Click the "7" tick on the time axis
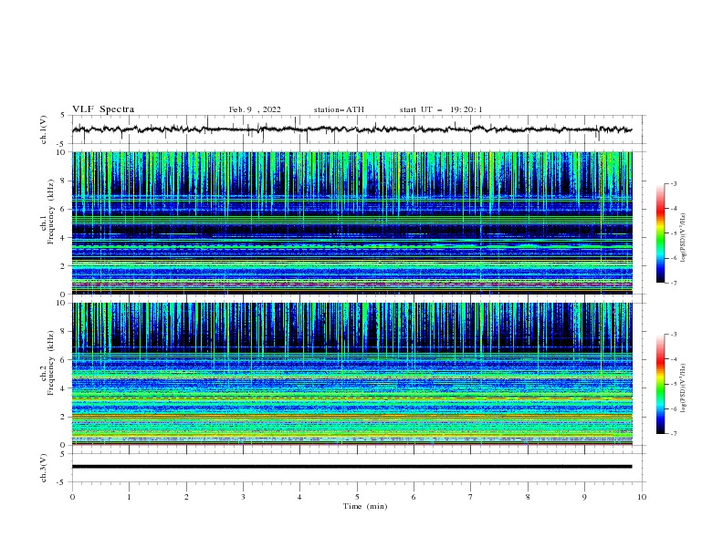Screen dimensions: 723x558 pyautogui.click(x=471, y=497)
